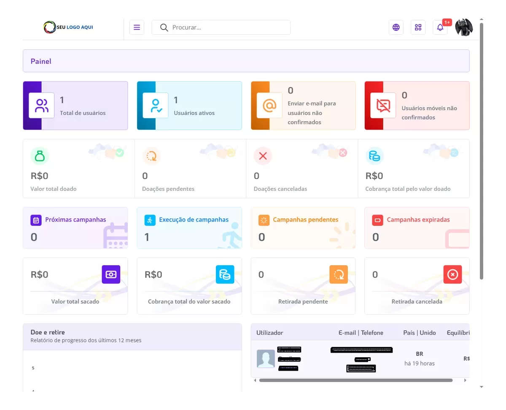Open the notifications bell icon
Screen dimensions: 506x410
(440, 27)
